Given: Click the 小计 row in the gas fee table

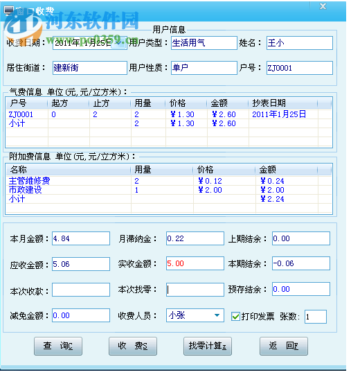Looking at the screenshot, I should click(x=168, y=123).
